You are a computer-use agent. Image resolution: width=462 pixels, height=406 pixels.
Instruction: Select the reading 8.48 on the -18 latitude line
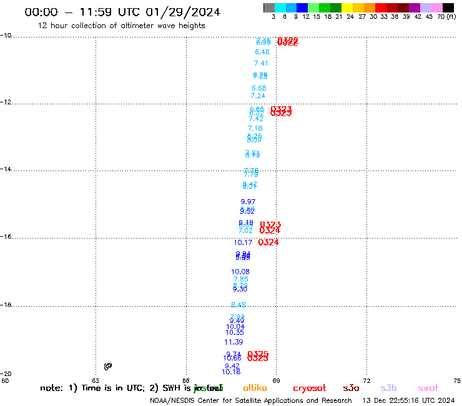click(238, 305)
